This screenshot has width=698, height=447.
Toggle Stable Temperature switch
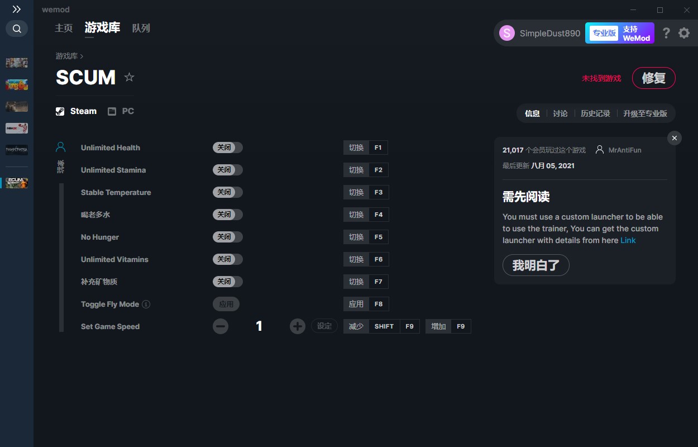tap(228, 192)
